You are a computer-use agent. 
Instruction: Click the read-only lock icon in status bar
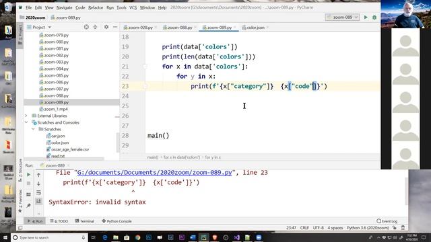click(395, 228)
